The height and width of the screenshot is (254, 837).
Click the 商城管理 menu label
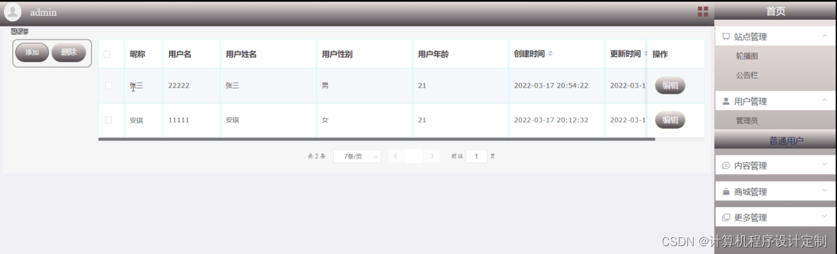tap(751, 192)
